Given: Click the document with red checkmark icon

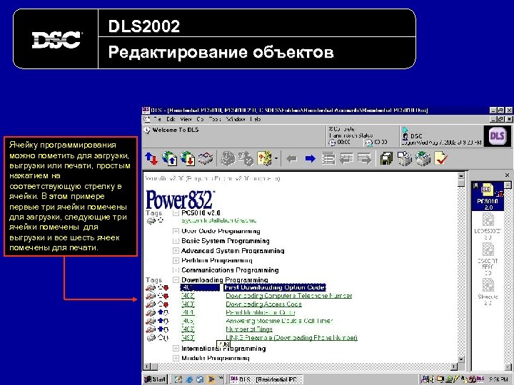Looking at the screenshot, I should tap(440, 159).
